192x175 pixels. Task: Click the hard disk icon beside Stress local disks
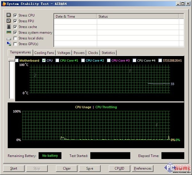(x=9, y=39)
